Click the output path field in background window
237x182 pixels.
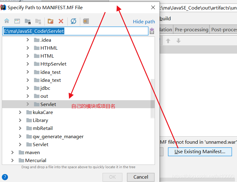point(198,8)
